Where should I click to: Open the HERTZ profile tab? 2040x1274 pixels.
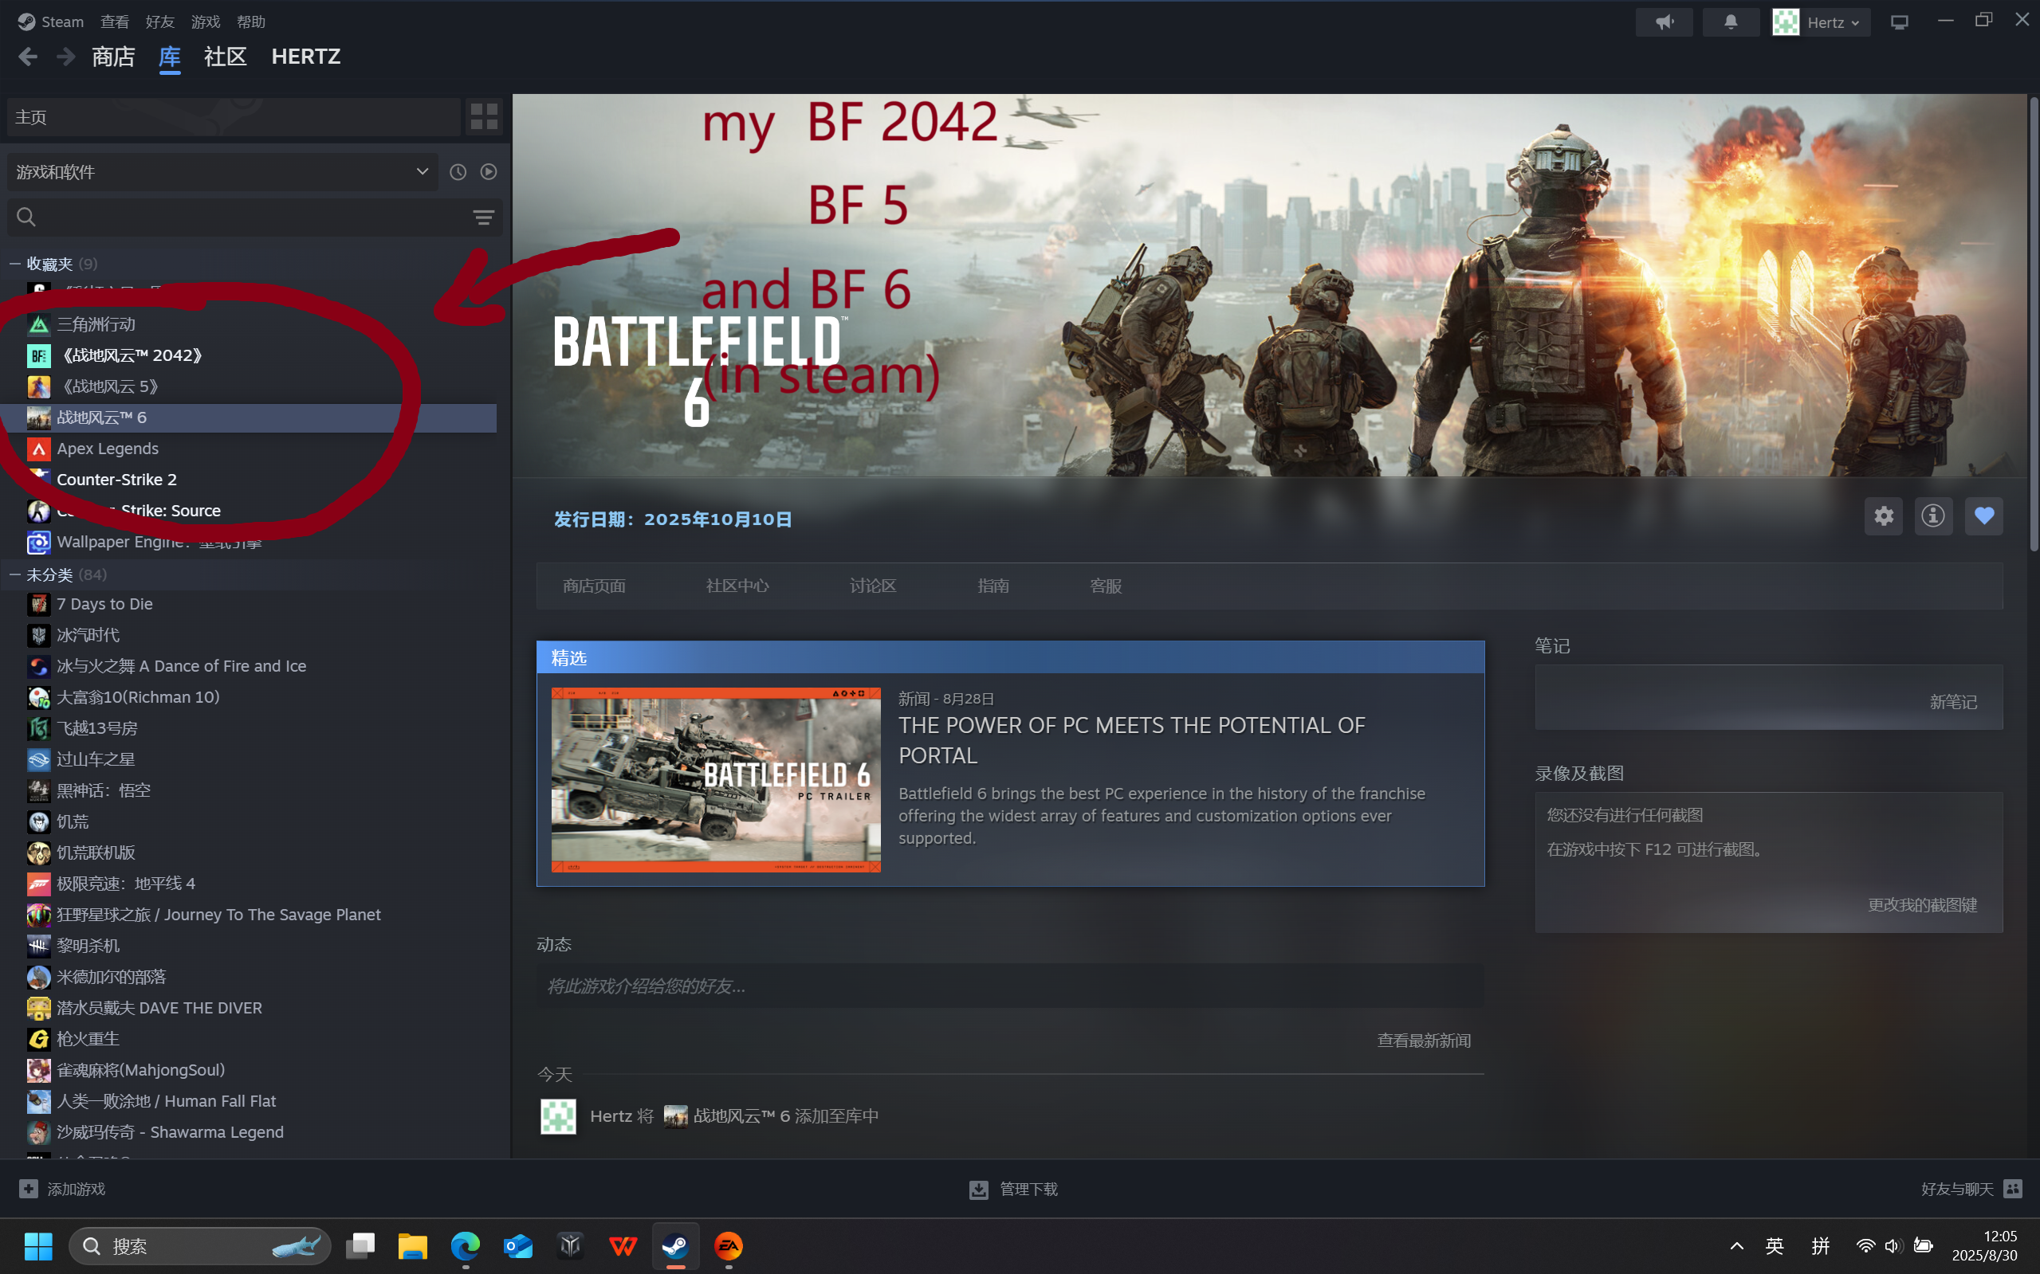(306, 57)
